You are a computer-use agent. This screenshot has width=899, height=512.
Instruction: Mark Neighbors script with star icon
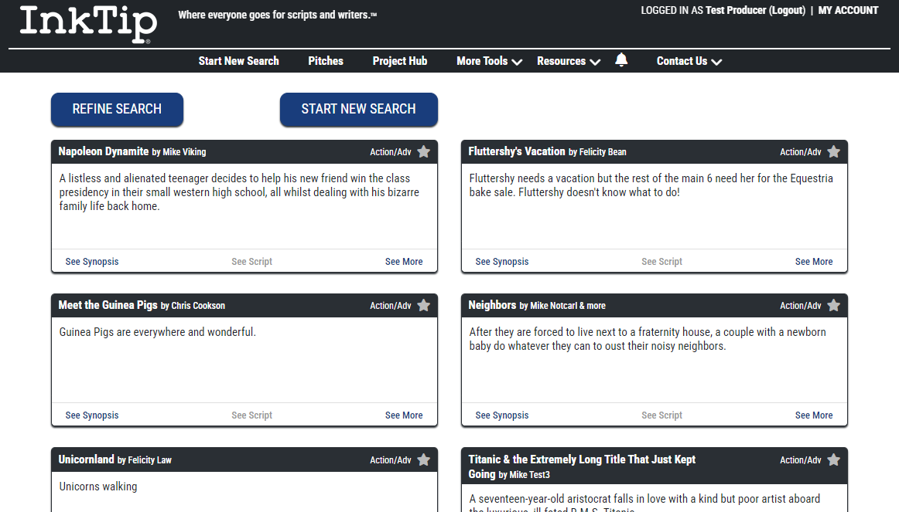[x=833, y=306]
